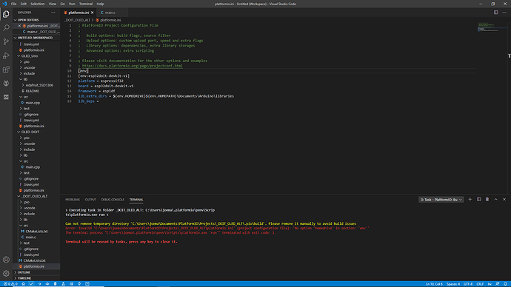The image size is (511, 287).
Task: Click _DOIT_OLED_ALT breadcrumb segment
Action: [x=77, y=20]
